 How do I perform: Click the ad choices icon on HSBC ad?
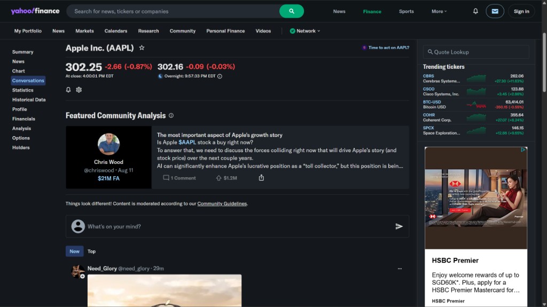click(x=523, y=149)
